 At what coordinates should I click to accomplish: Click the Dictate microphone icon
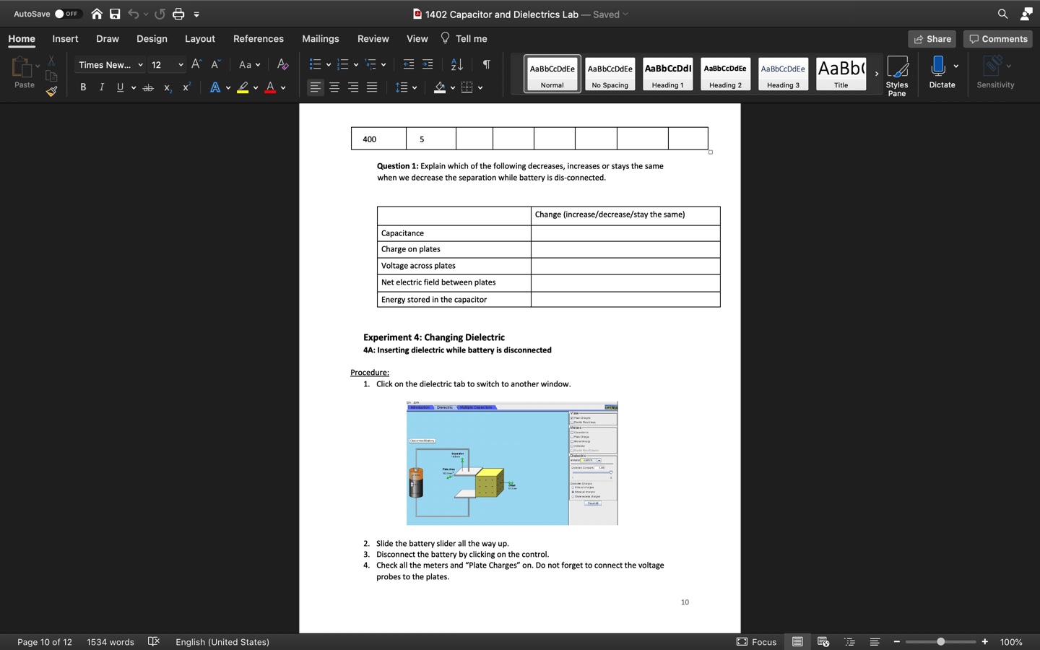coord(937,66)
